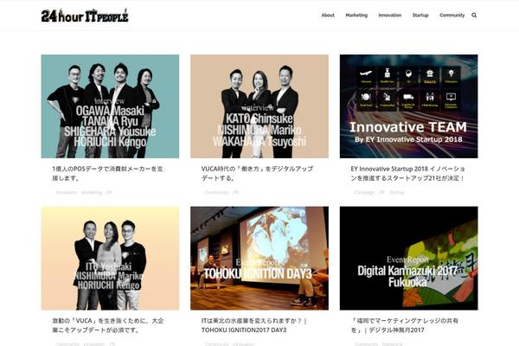Open the Digital Kannazuki 2017 Fukuoka thumbnail
The width and height of the screenshot is (519, 346).
coord(409,259)
